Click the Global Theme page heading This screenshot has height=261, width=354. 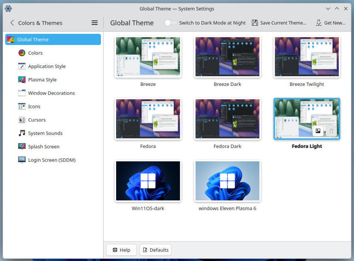tap(132, 23)
